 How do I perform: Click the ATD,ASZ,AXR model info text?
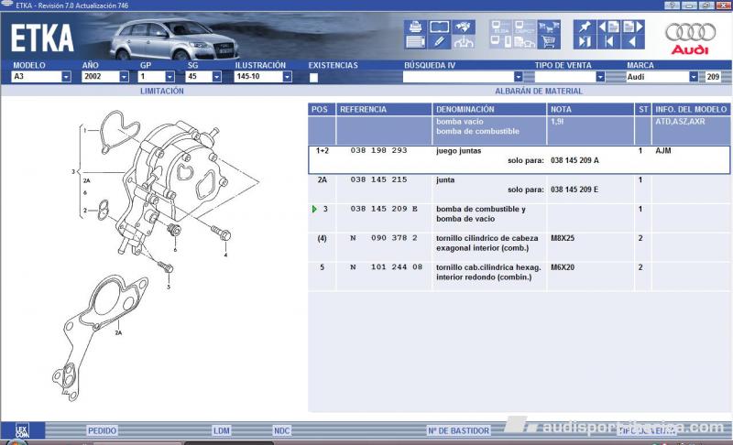click(680, 122)
